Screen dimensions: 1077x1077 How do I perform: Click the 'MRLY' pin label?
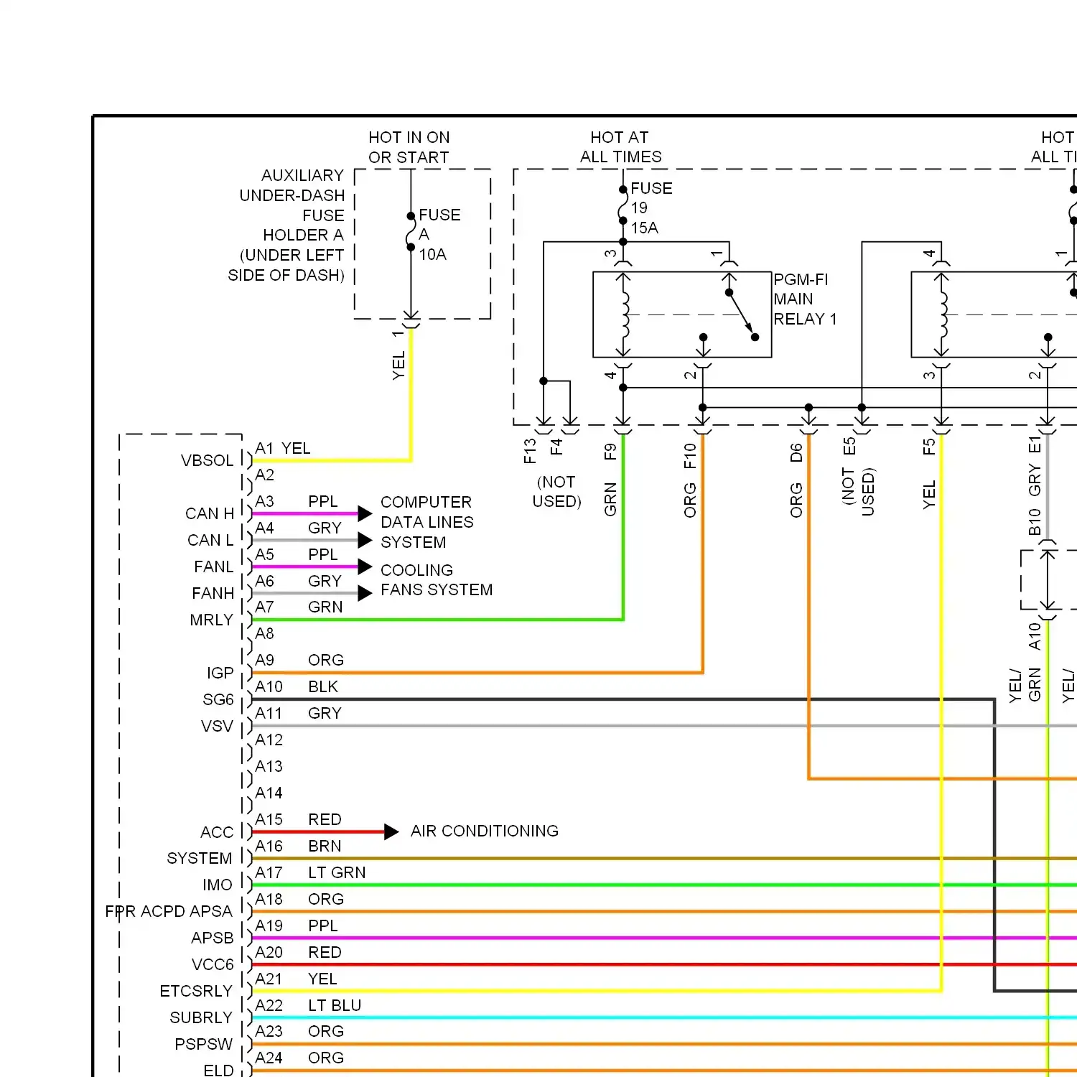coord(212,620)
